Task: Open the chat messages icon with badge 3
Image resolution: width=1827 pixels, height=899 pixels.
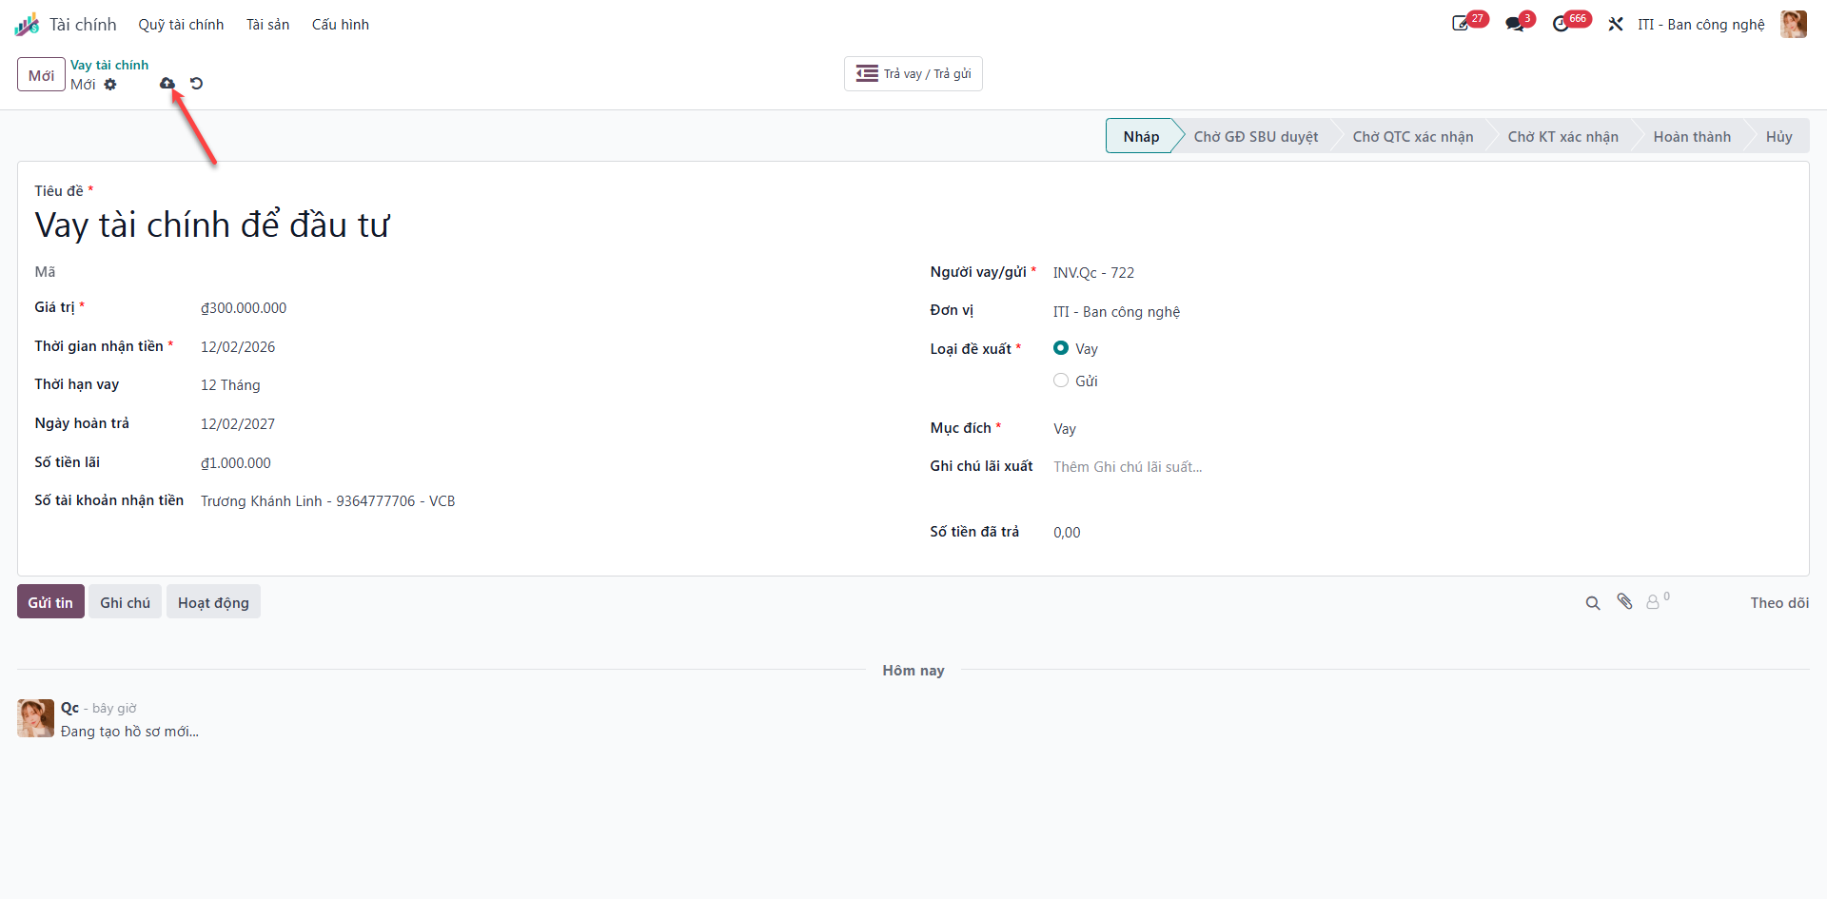Action: [1515, 24]
